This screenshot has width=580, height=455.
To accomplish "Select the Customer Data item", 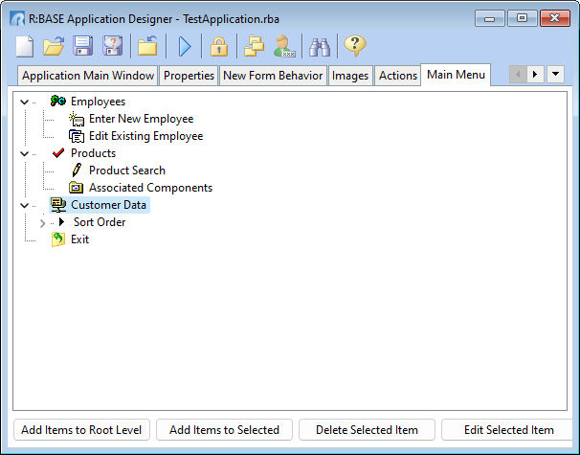I will [108, 205].
